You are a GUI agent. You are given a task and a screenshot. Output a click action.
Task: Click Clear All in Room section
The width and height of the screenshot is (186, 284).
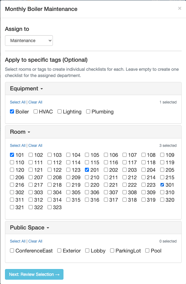35,146
